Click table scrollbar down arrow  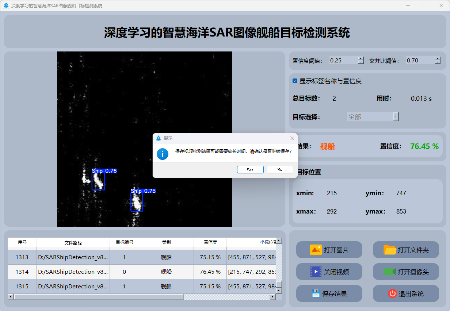[279, 291]
